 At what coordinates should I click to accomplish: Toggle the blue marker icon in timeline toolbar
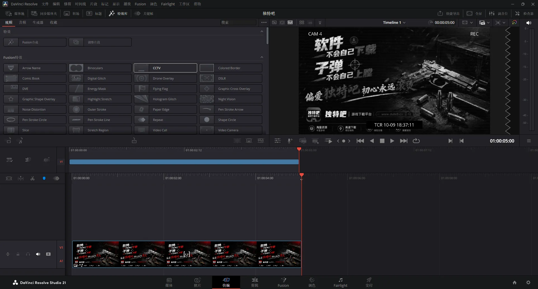tap(44, 178)
